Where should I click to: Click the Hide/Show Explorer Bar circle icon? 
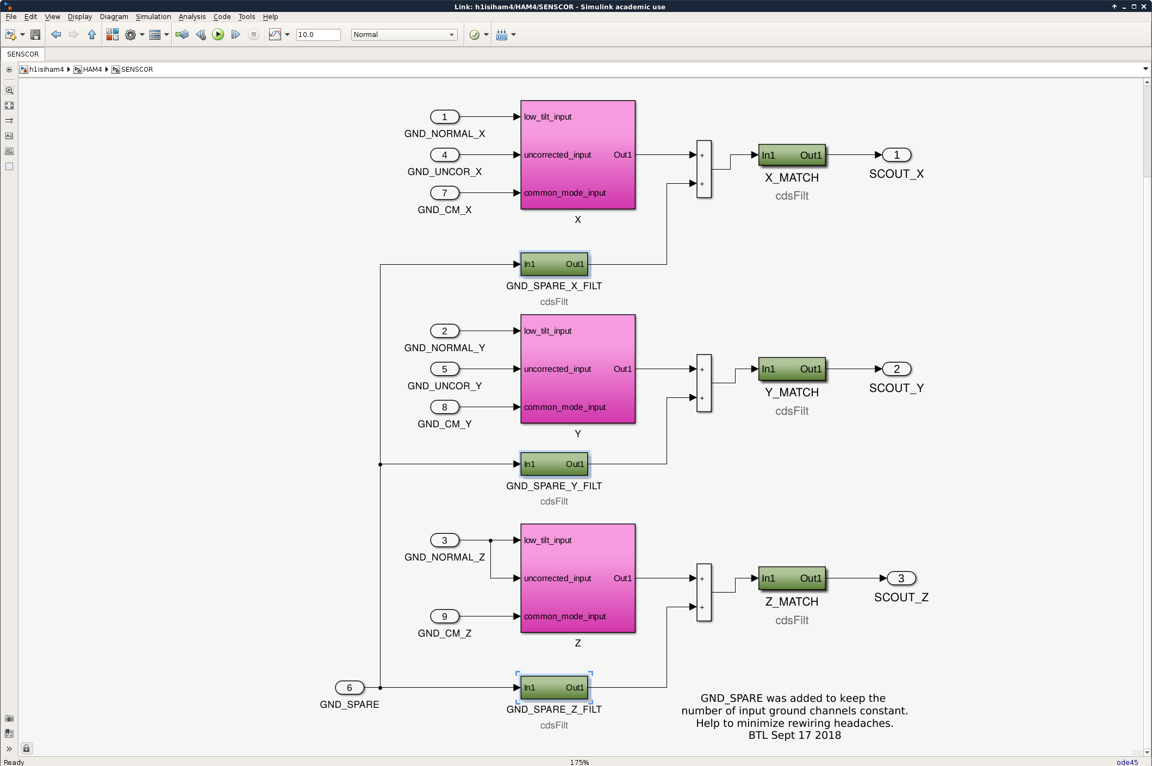(x=9, y=70)
